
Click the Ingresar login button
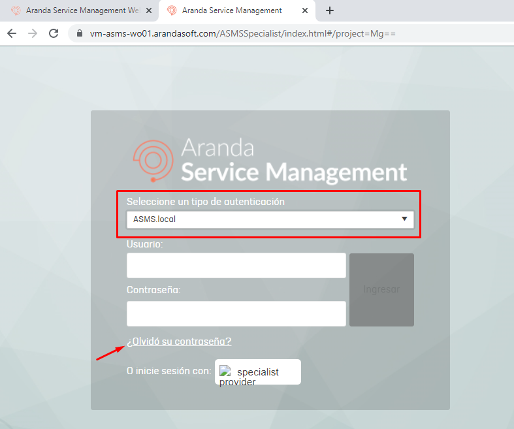[x=381, y=290]
